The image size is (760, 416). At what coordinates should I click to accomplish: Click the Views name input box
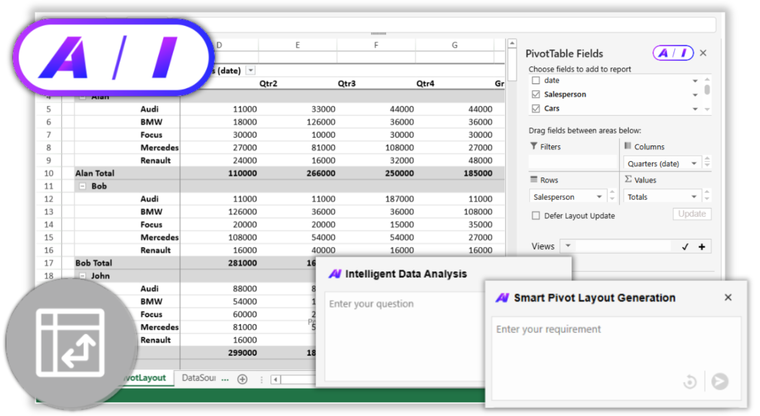622,246
